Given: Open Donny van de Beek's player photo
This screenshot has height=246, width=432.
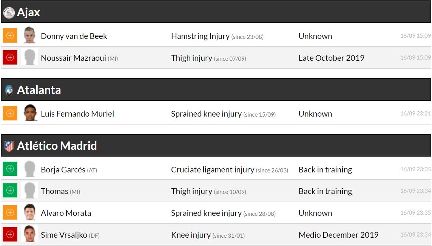Looking at the screenshot, I should pyautogui.click(x=29, y=35).
